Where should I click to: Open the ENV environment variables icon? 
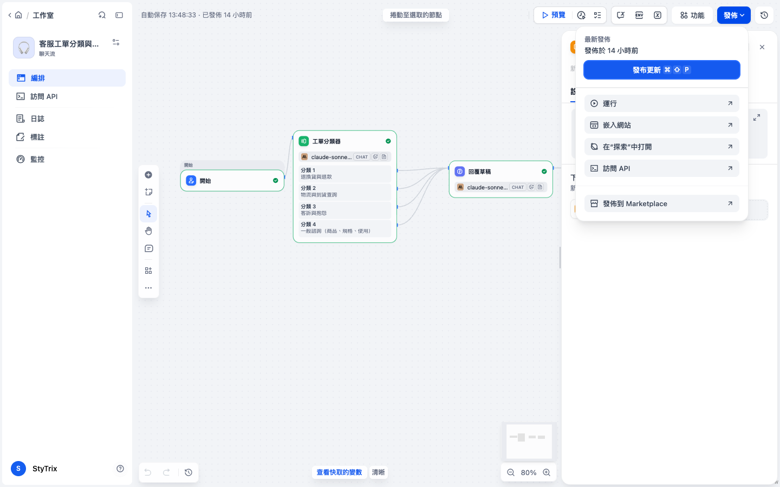coord(639,15)
